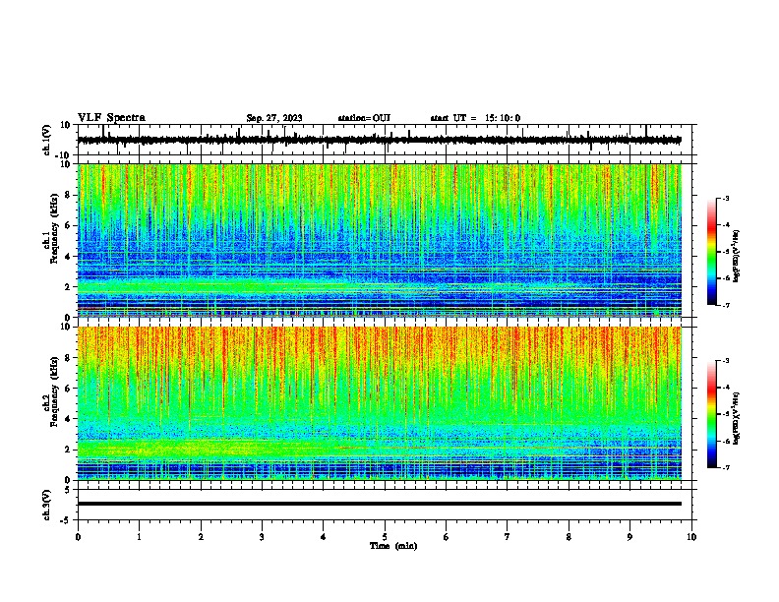Viewport: 779px width, 602px height.
Task: Click the "VLF Spectra" plot title
Action: click(111, 118)
